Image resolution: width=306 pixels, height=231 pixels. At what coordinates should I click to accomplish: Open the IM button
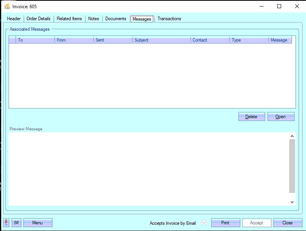pyautogui.click(x=16, y=223)
